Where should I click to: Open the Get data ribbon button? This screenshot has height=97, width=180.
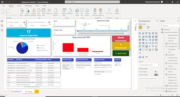pos(22,12)
